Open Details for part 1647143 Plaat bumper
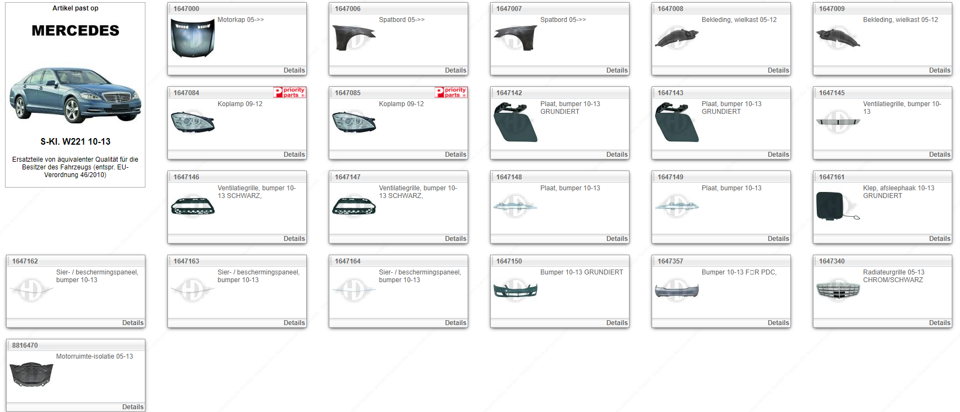Image resolution: width=960 pixels, height=412 pixels. [778, 155]
